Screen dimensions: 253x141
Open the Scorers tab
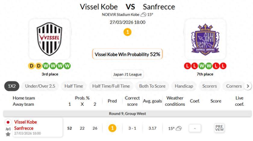tap(209, 86)
